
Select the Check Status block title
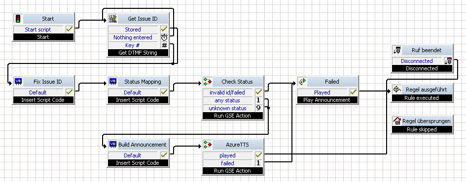point(237,82)
